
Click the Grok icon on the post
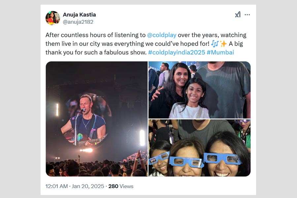click(x=238, y=15)
